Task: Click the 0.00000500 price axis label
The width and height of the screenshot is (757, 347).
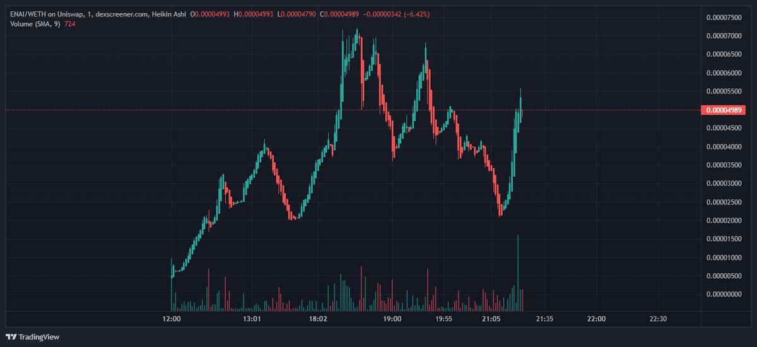Action: (724, 276)
